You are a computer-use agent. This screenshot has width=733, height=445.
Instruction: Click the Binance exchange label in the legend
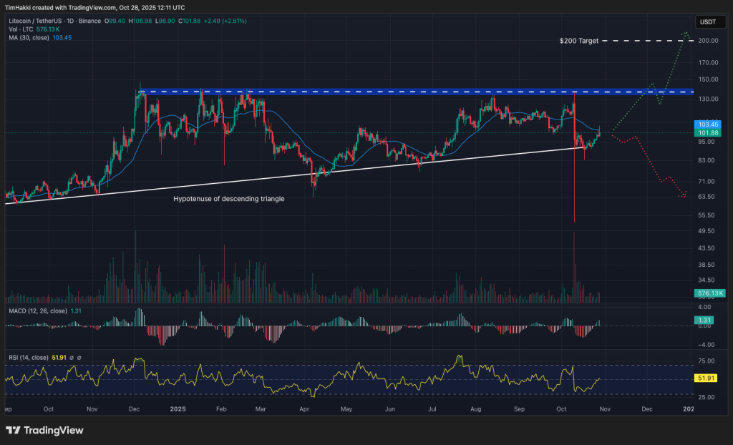(89, 21)
